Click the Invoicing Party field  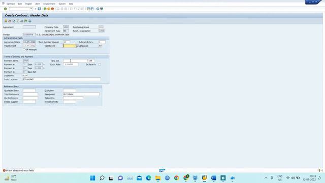[x=70, y=102]
